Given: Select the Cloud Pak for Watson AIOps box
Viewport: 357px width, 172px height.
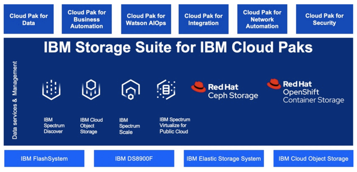Looking at the screenshot, I should pyautogui.click(x=146, y=19).
